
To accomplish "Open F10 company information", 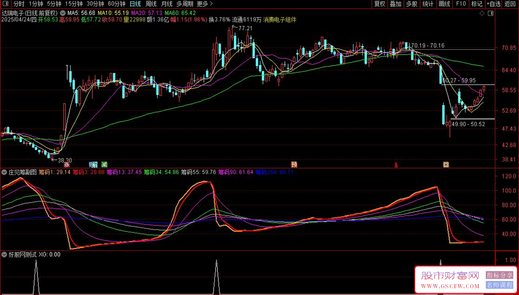I will point(461,4).
